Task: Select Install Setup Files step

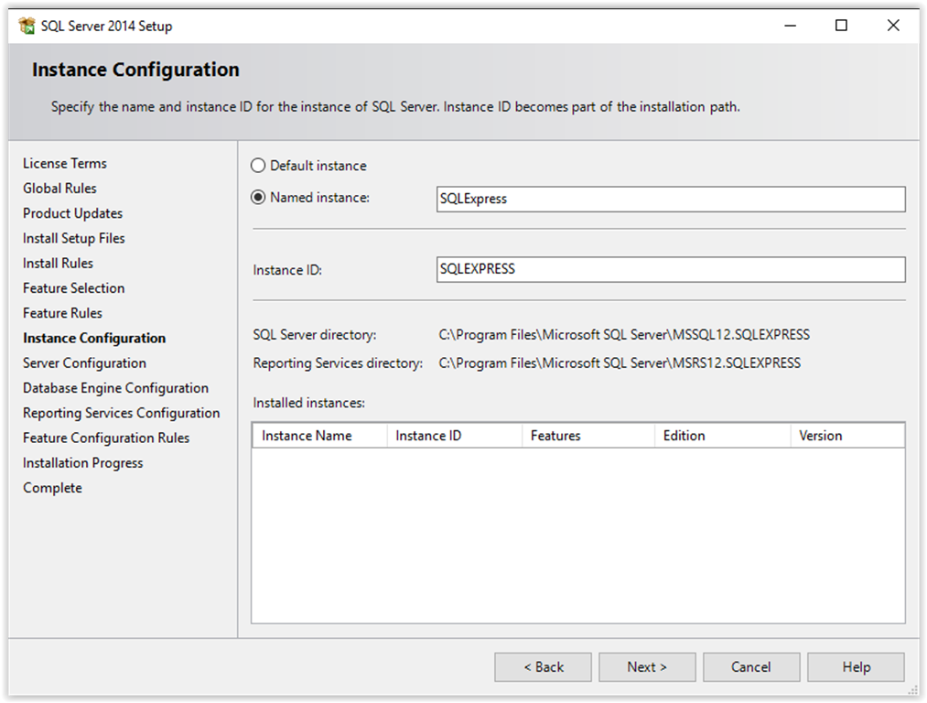Action: (74, 238)
